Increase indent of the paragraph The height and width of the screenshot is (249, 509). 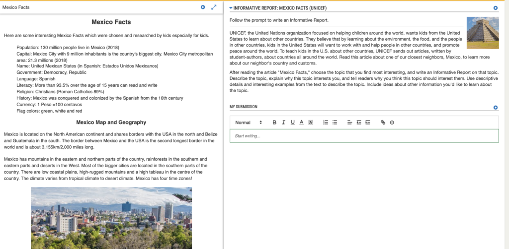[x=367, y=123]
